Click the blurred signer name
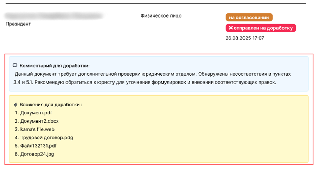Viewport: 316px width, 169px height. click(x=54, y=16)
